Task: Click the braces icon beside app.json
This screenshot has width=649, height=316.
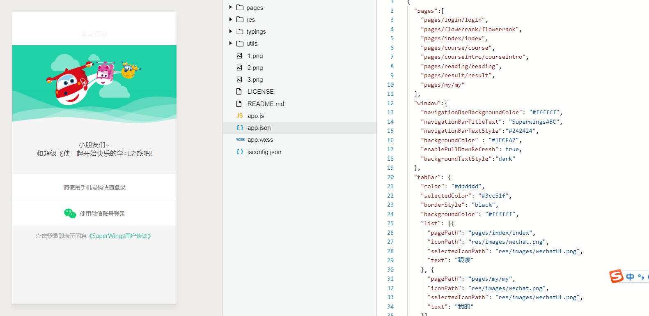Action: [x=240, y=127]
